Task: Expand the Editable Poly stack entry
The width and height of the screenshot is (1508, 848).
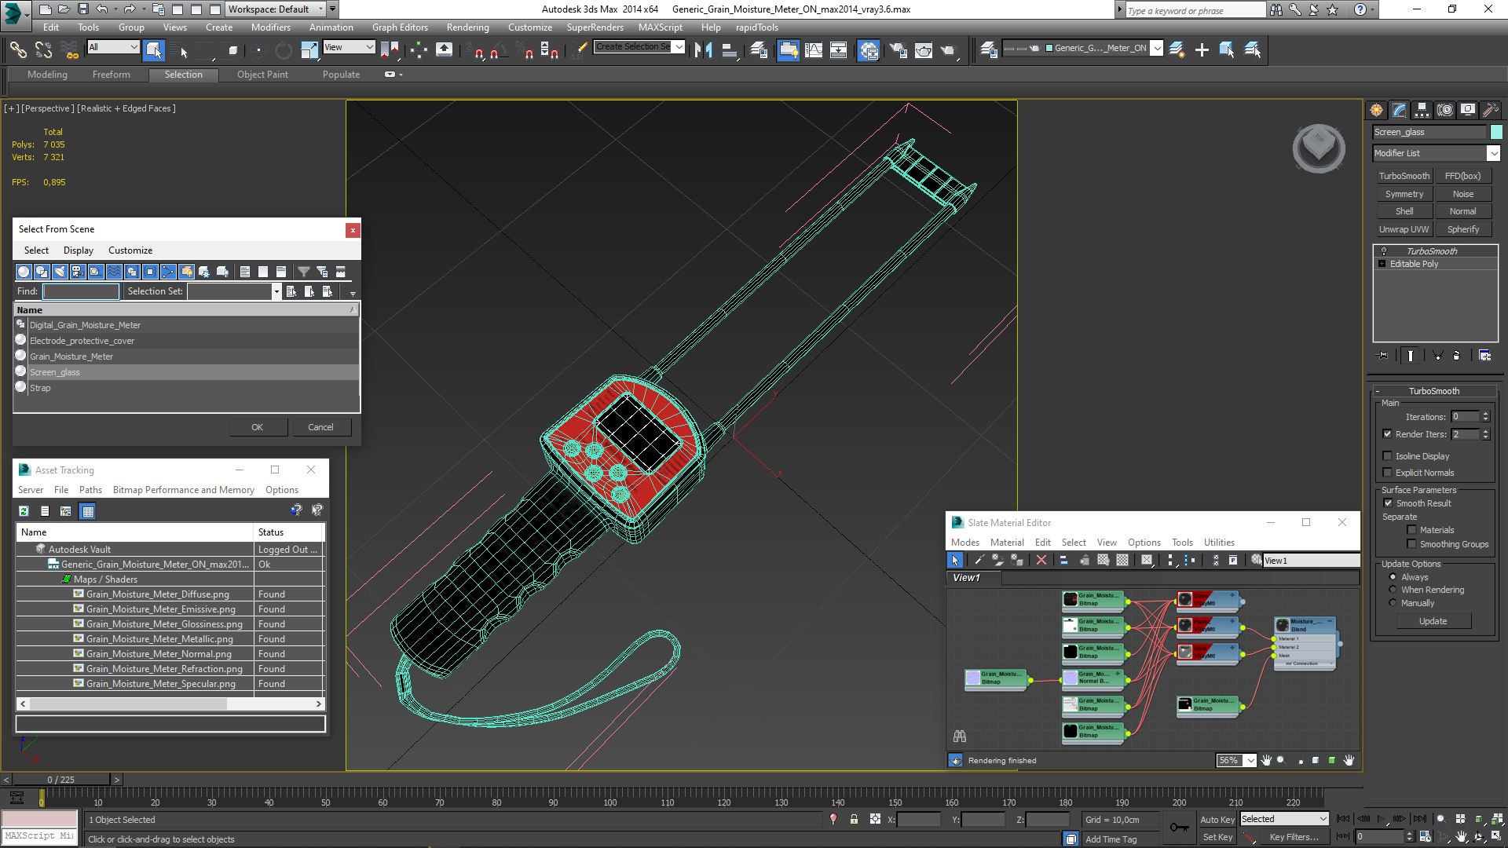Action: [x=1382, y=264]
